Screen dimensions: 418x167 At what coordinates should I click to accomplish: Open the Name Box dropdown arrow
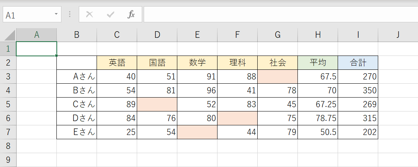tap(56, 15)
